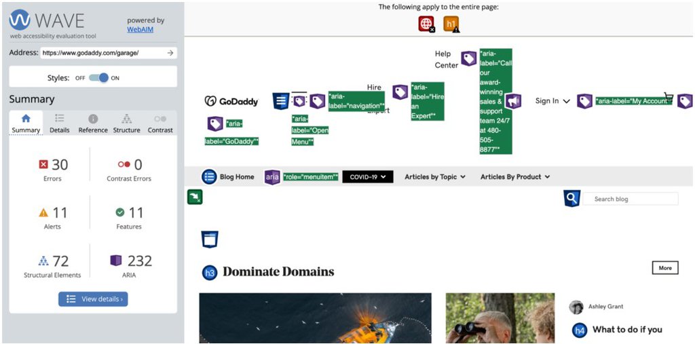Click the yellow Alerts triangle icon
The width and height of the screenshot is (695, 344).
pyautogui.click(x=43, y=213)
